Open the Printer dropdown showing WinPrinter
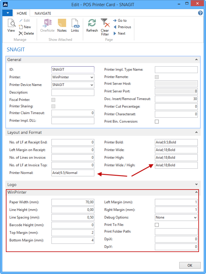The image size is (206, 274). coord(92,77)
